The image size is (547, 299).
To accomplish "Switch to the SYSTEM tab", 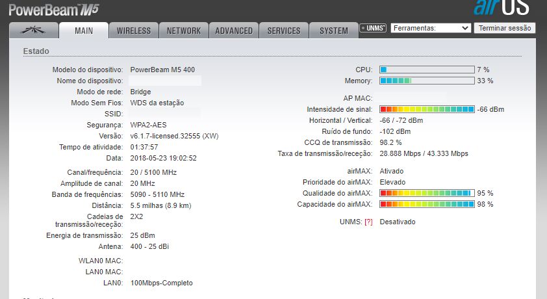I will tap(334, 31).
